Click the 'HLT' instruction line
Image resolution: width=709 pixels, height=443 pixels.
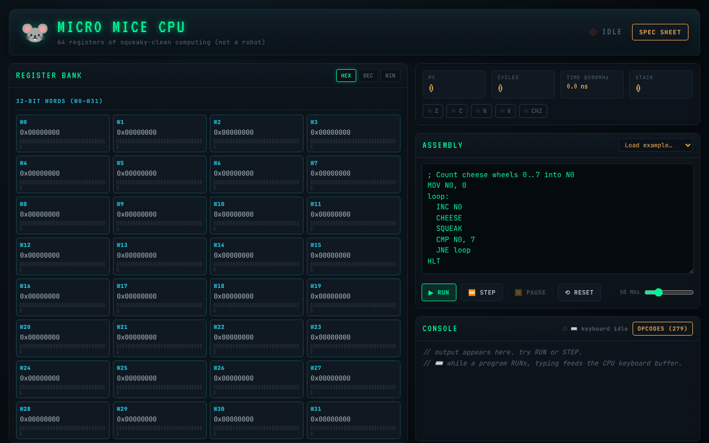pyautogui.click(x=434, y=261)
